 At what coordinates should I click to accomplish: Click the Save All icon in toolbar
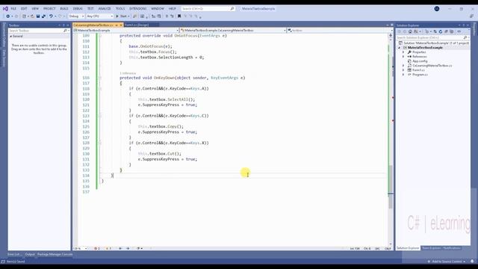pyautogui.click(x=43, y=16)
